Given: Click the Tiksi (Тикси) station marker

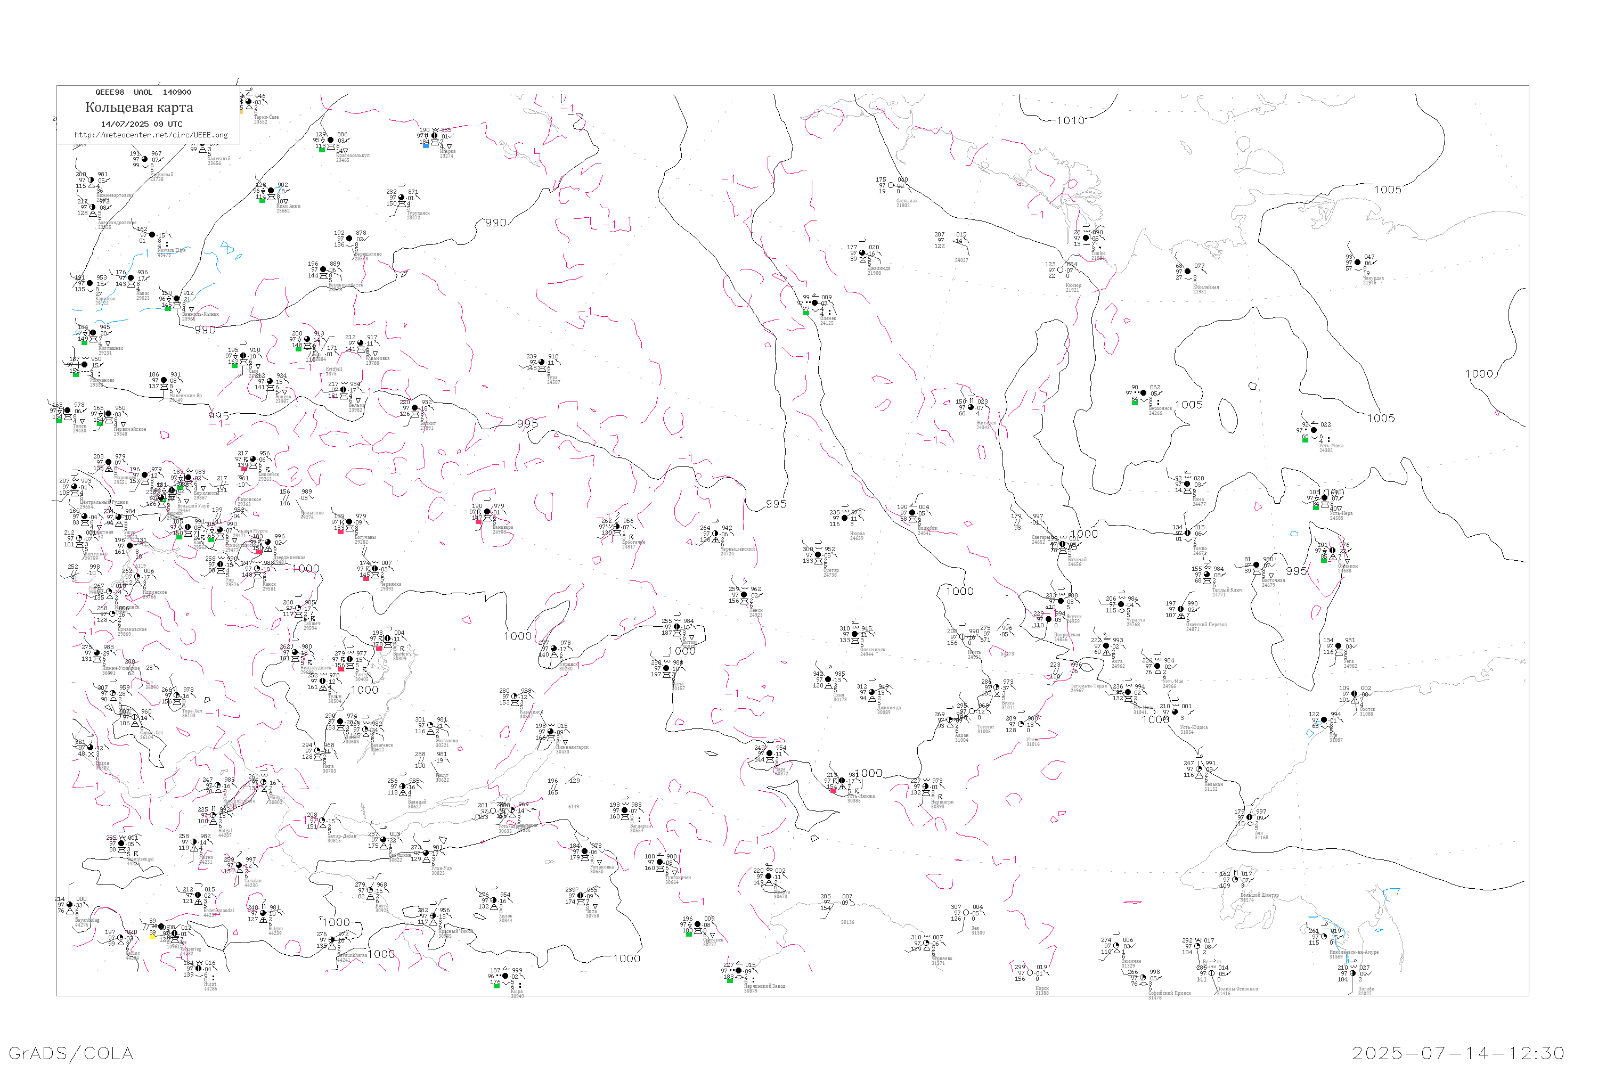Looking at the screenshot, I should pyautogui.click(x=1086, y=239).
